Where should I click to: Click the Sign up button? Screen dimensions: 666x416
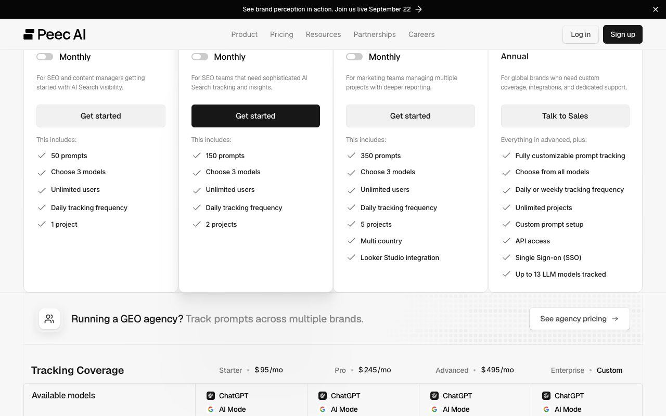coord(623,34)
